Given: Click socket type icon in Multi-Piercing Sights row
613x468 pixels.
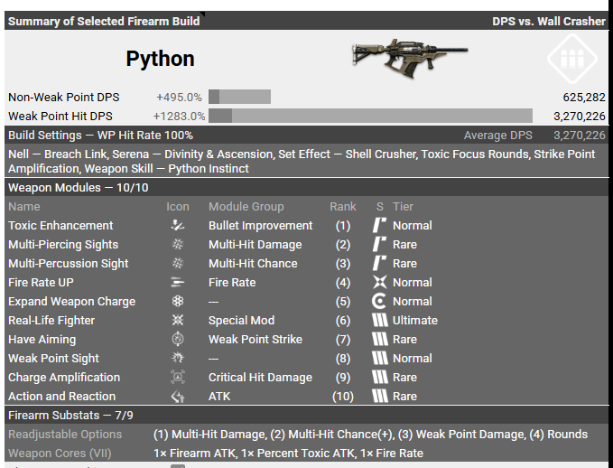Looking at the screenshot, I should pos(379,244).
